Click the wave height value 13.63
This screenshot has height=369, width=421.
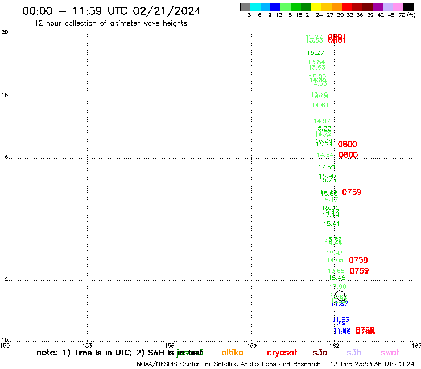tap(317, 68)
